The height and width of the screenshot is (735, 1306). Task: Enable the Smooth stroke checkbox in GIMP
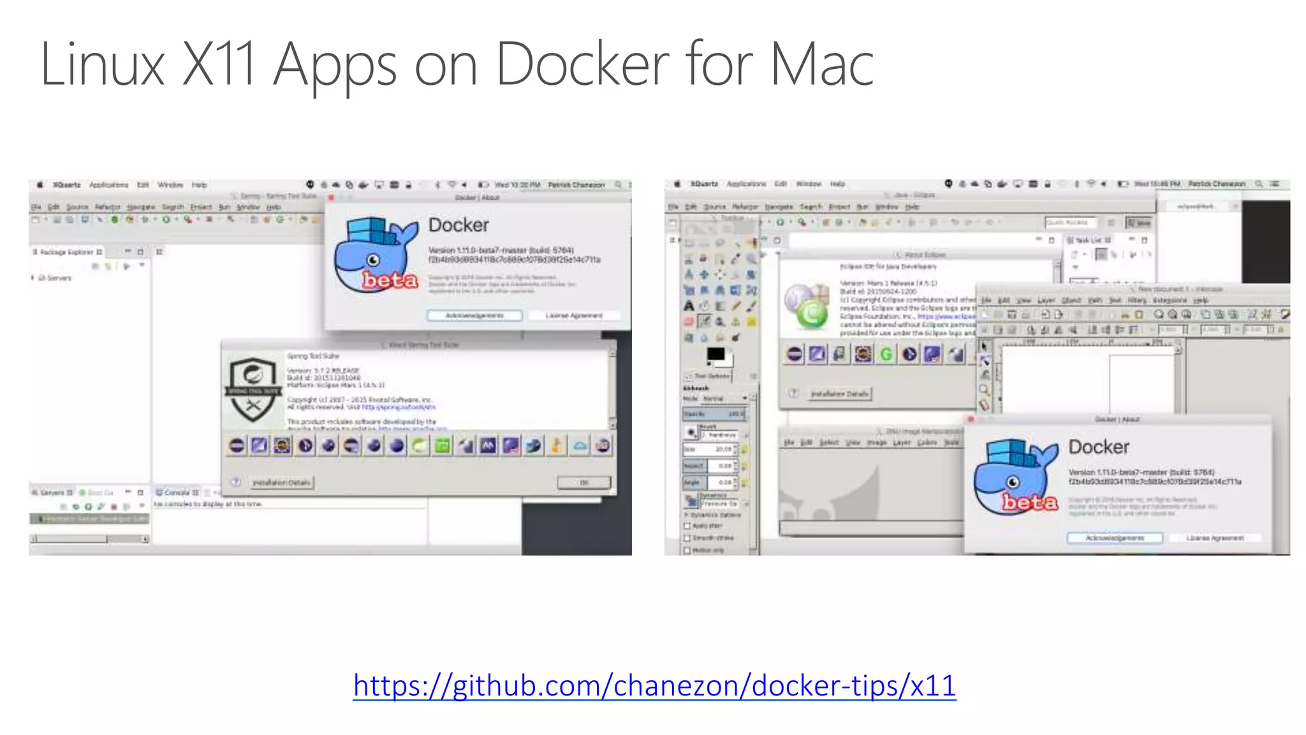pos(687,538)
